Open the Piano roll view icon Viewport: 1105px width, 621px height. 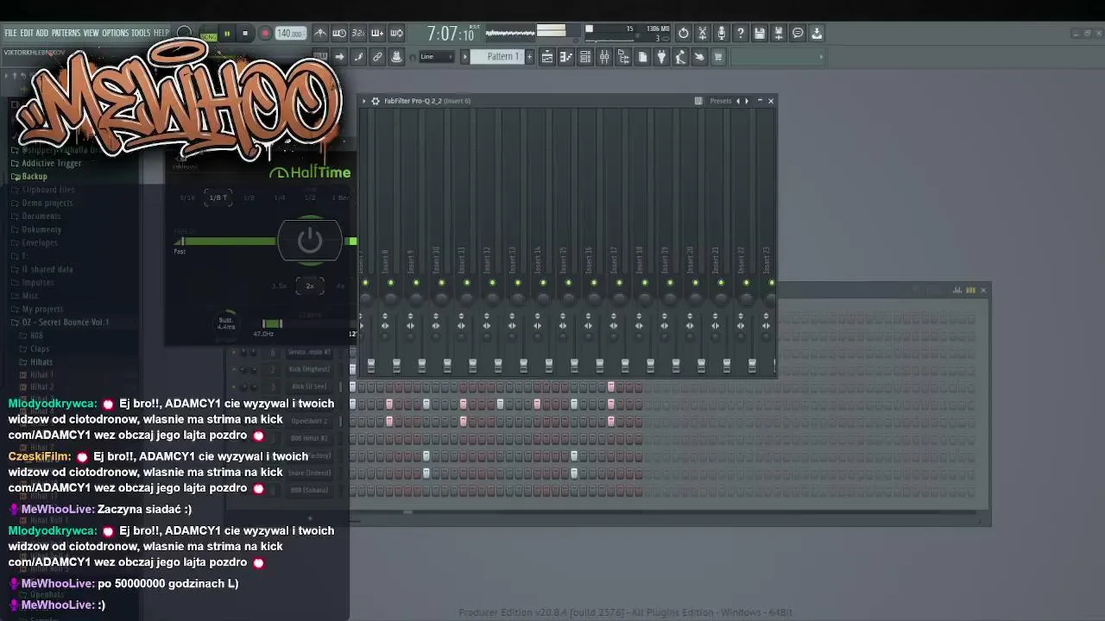pos(566,57)
